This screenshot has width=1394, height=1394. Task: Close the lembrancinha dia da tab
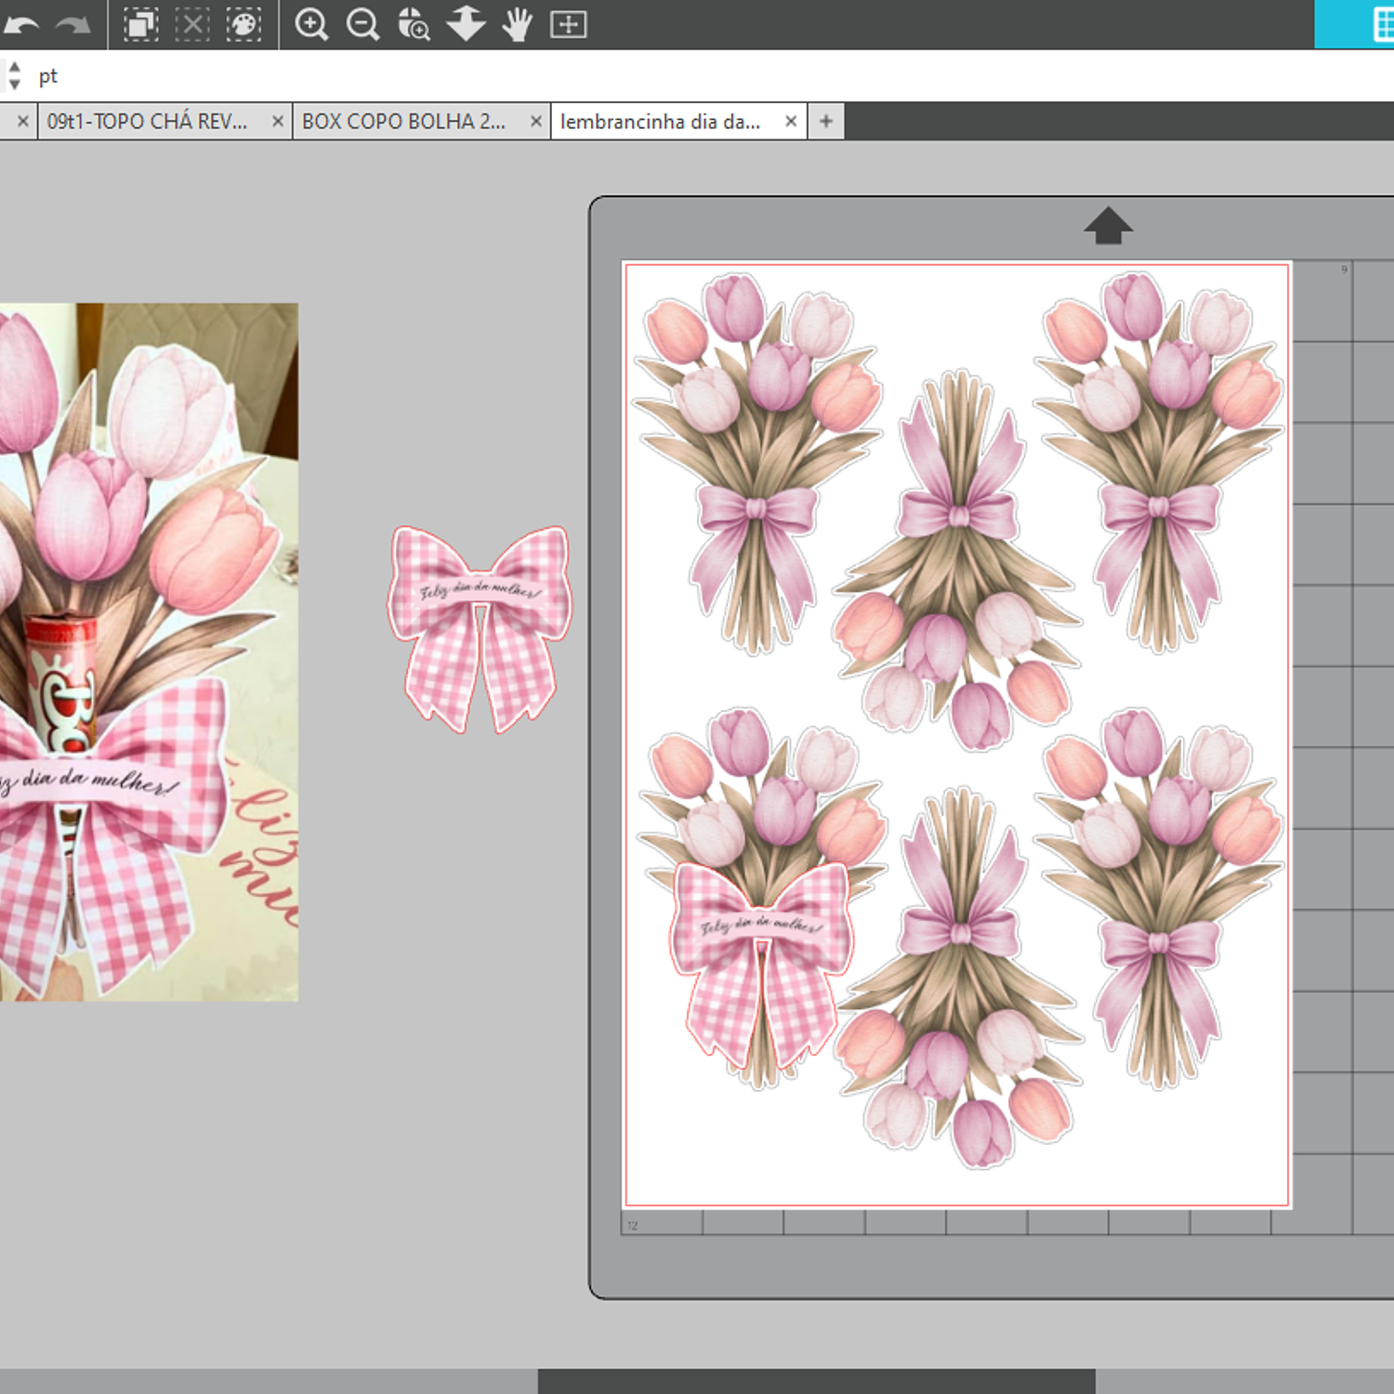point(791,122)
